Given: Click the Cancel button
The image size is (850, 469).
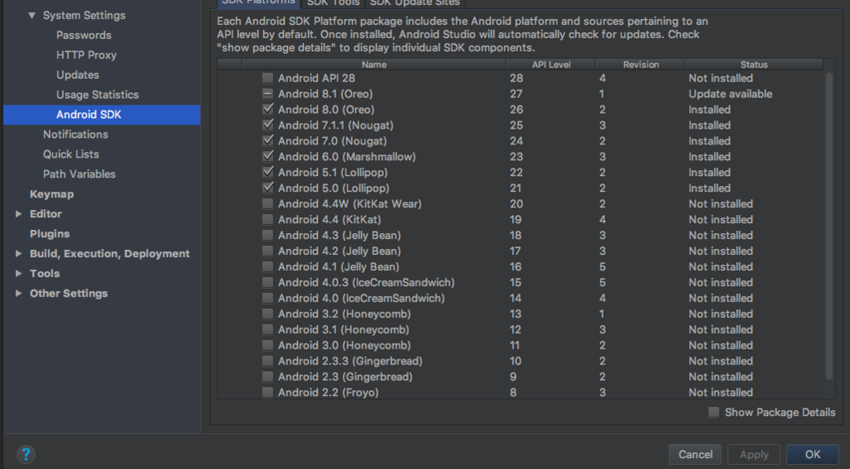Looking at the screenshot, I should click(695, 454).
